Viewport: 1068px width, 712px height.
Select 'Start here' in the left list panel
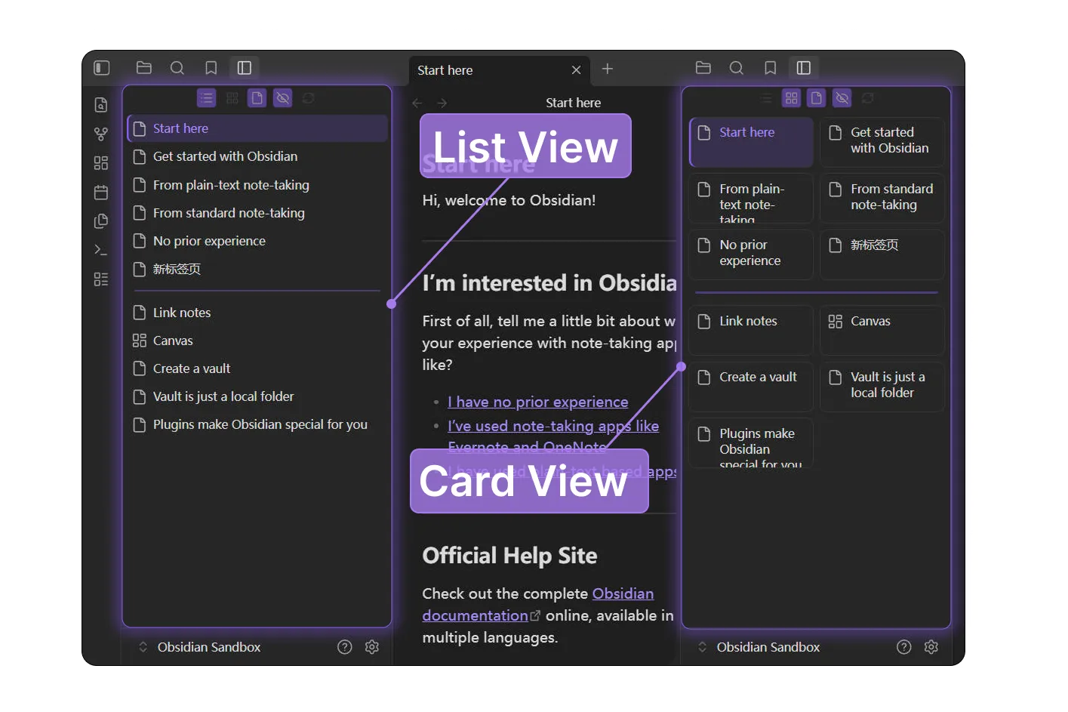click(257, 128)
